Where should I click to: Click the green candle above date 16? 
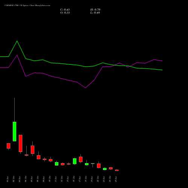tap(75, 161)
